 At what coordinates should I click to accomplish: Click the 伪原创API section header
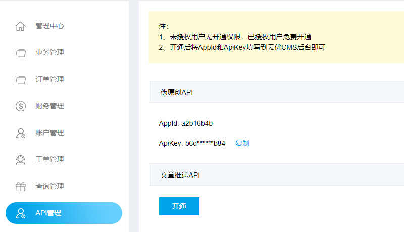[176, 92]
